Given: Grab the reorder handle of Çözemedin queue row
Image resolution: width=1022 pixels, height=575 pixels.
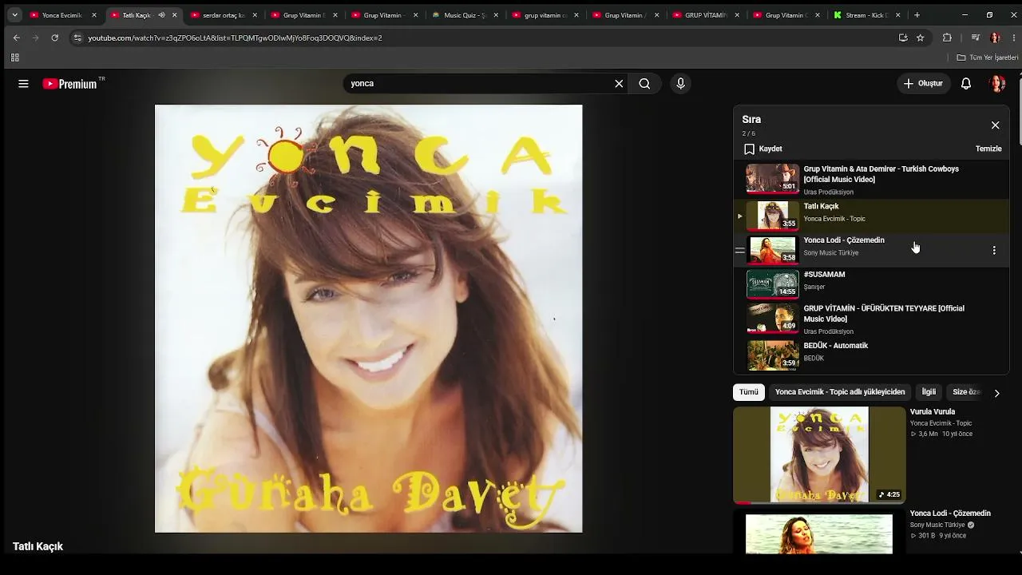Looking at the screenshot, I should 739,250.
